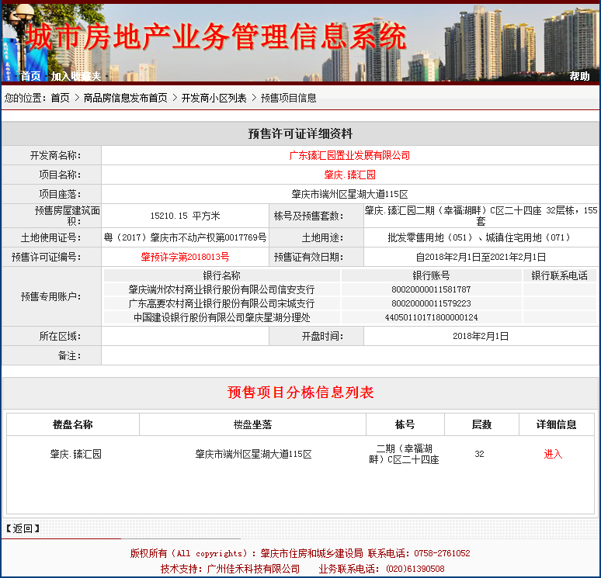Click the red 肇庆·臻汇园 project name link
The height and width of the screenshot is (578, 601).
click(349, 175)
